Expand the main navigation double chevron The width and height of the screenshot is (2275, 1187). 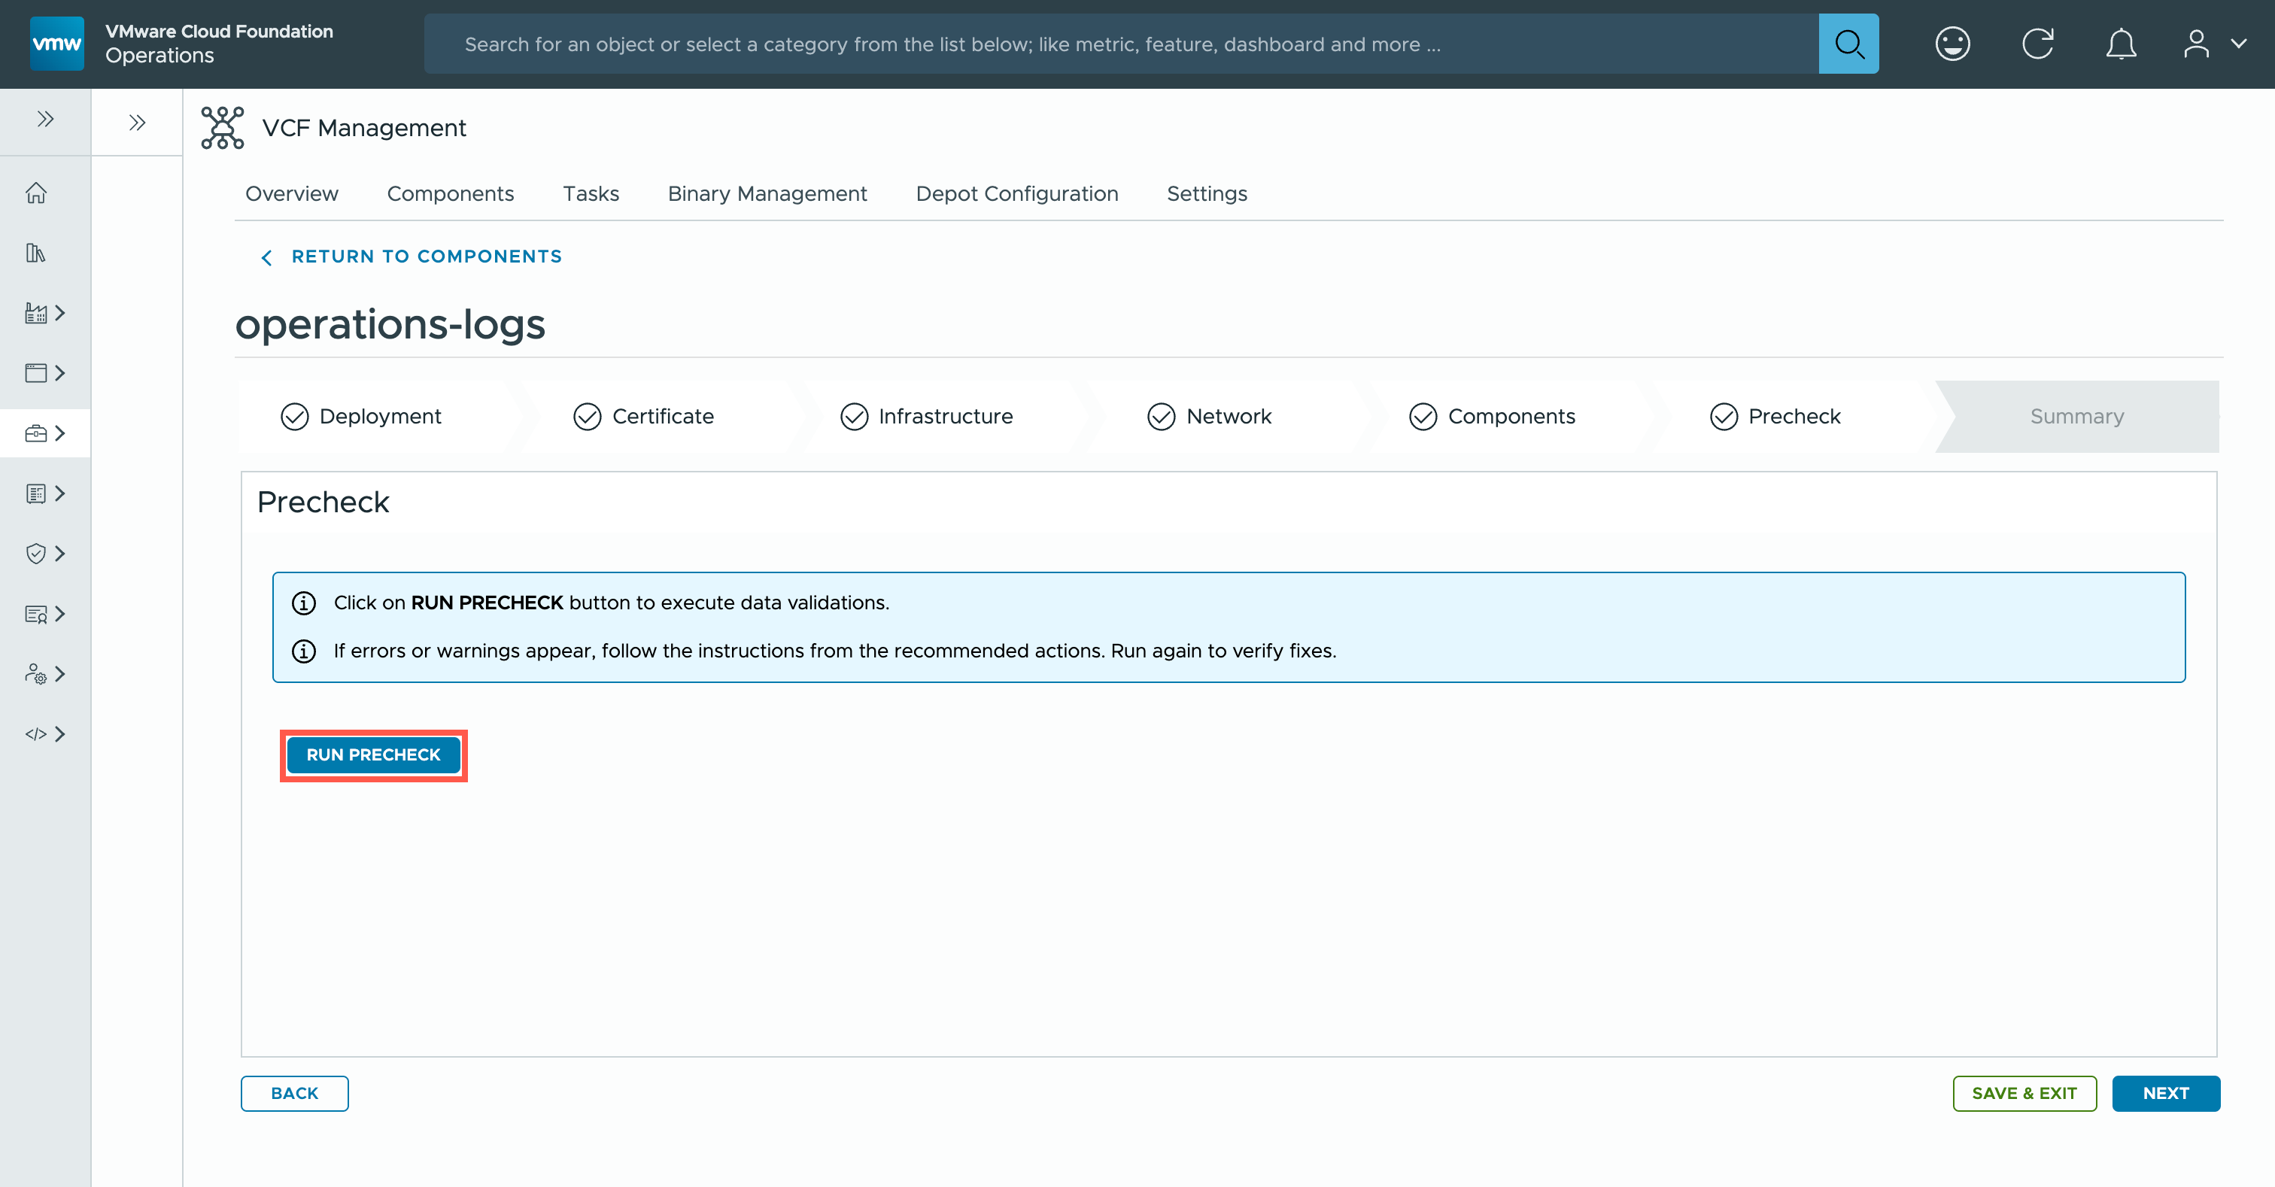coord(45,120)
